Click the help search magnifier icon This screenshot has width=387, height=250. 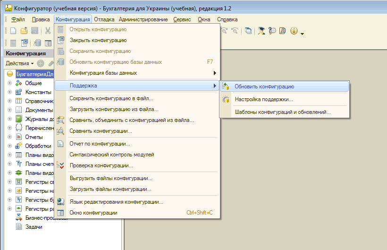272,31
